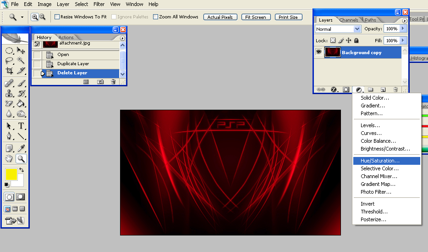
Task: Open Layers panel options menu arrow
Action: [405, 21]
